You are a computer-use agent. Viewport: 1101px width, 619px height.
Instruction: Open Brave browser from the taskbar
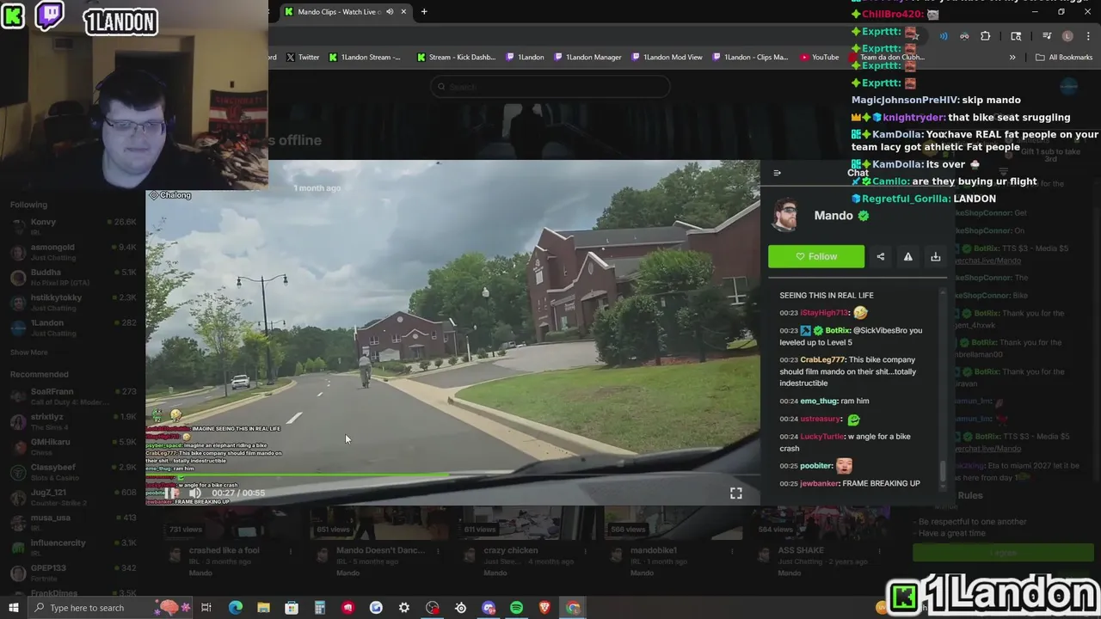[544, 608]
